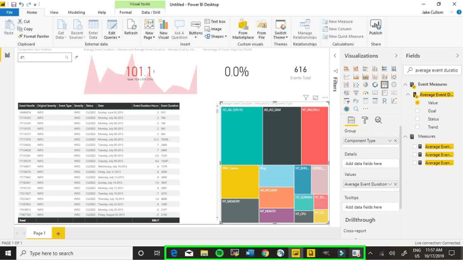This screenshot has width=464, height=261.
Task: Click New Measure in Calculations
Action: pyautogui.click(x=338, y=22)
